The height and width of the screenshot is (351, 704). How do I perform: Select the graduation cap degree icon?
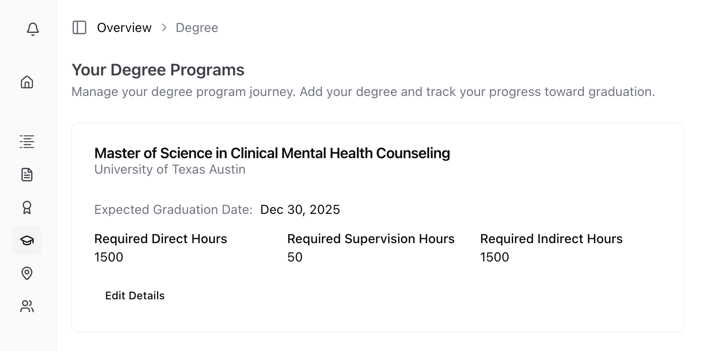27,240
